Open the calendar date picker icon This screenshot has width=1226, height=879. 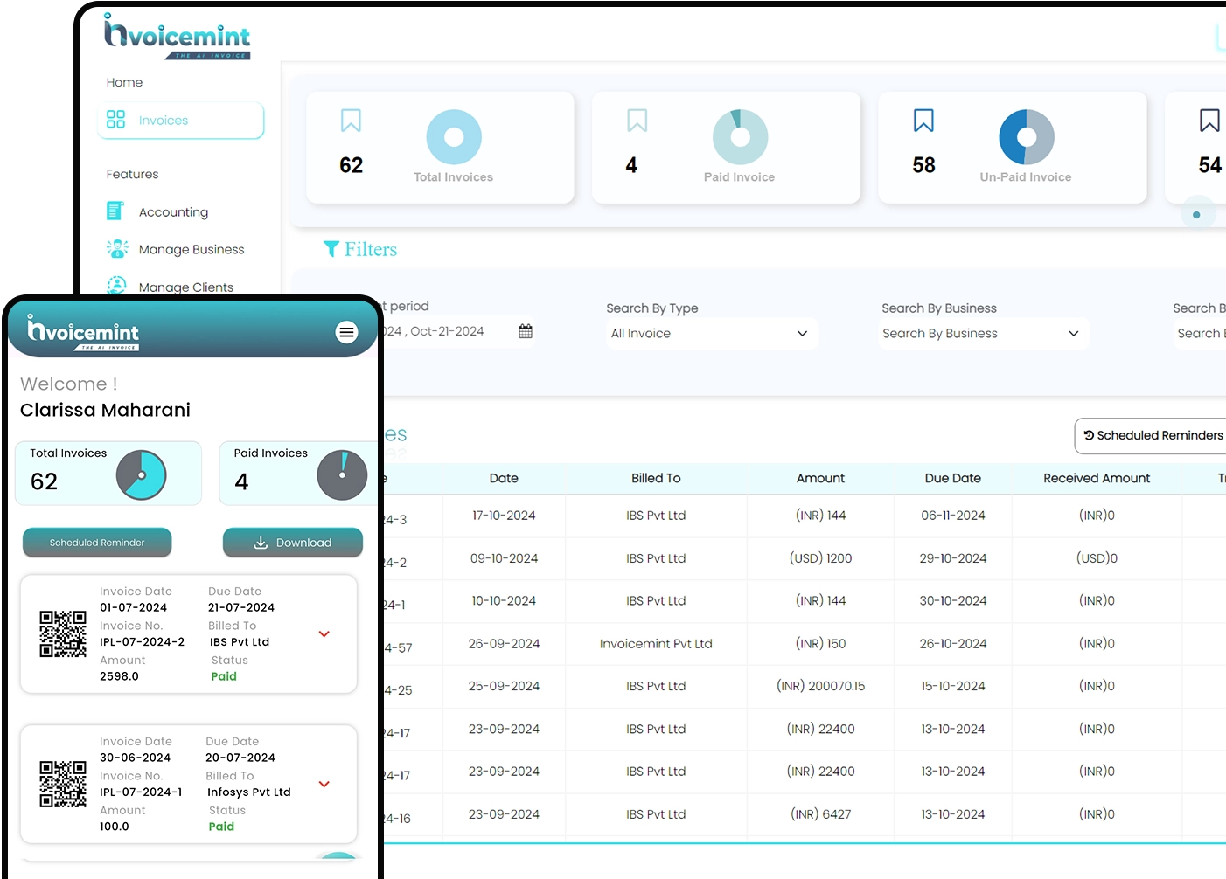[x=526, y=331]
